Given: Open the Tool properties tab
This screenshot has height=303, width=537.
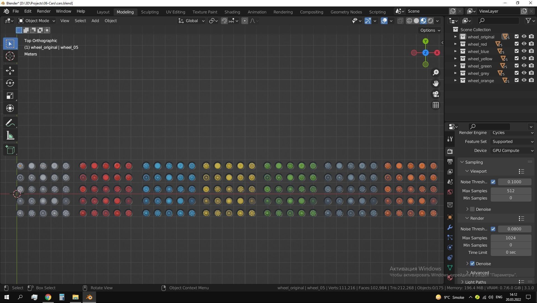Looking at the screenshot, I should 450,139.
